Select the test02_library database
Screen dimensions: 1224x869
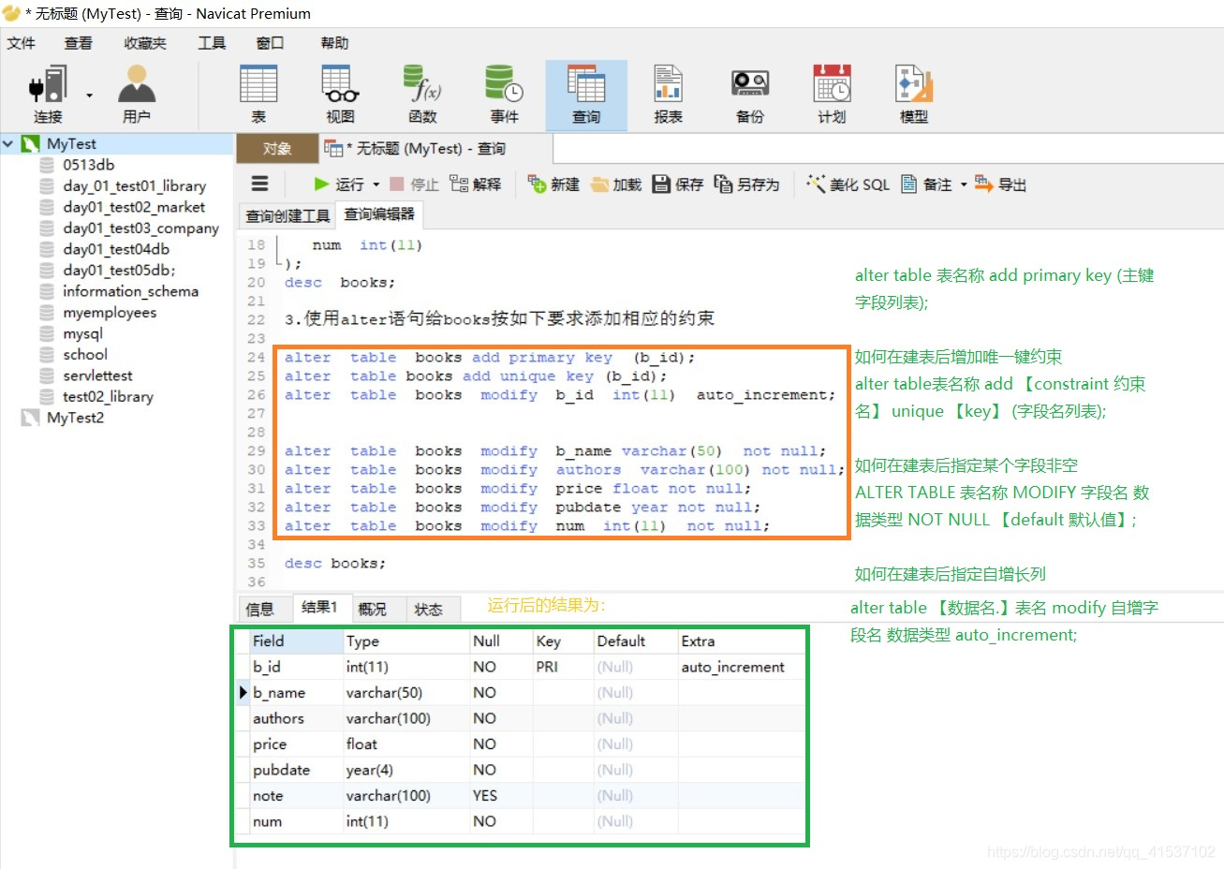(108, 396)
